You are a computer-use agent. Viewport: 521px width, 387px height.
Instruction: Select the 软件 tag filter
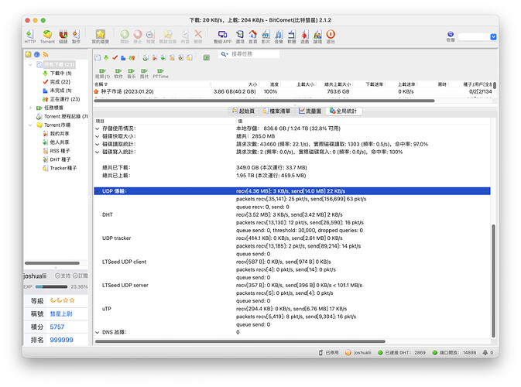[118, 74]
